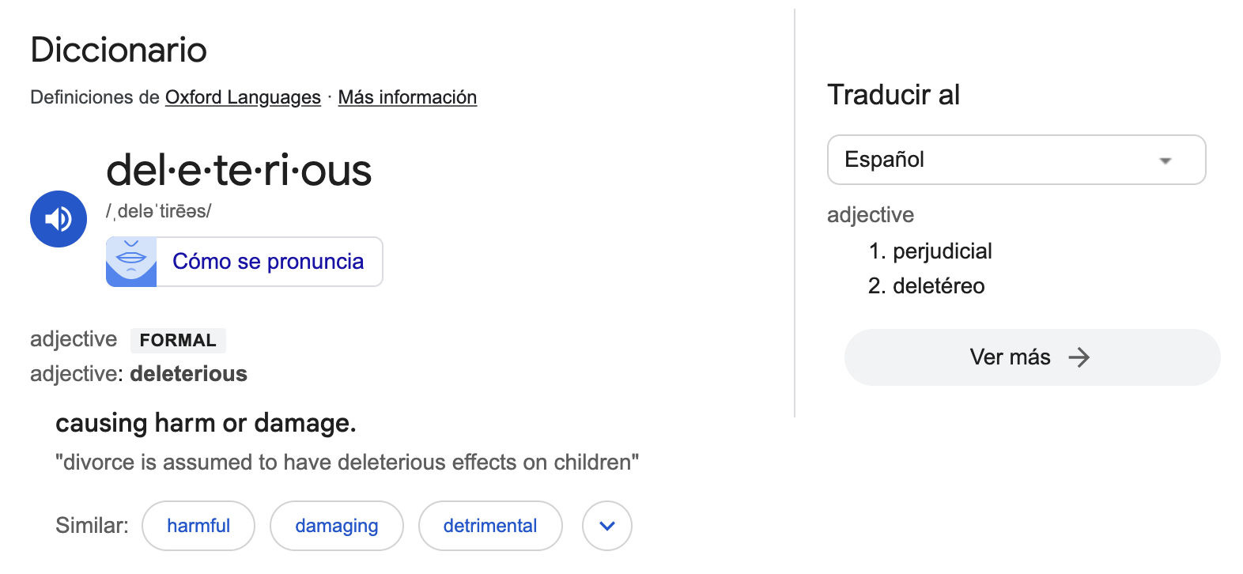Open the Español language dropdown
The image size is (1243, 574).
pos(1016,160)
